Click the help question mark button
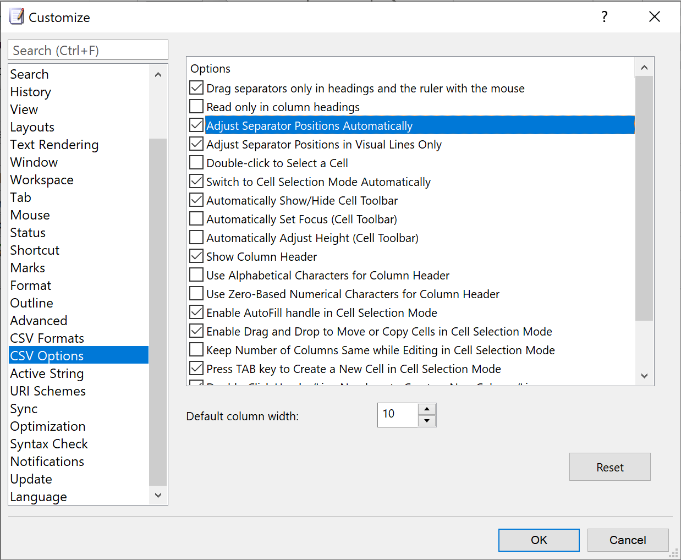Viewport: 681px width, 560px height. click(x=605, y=17)
